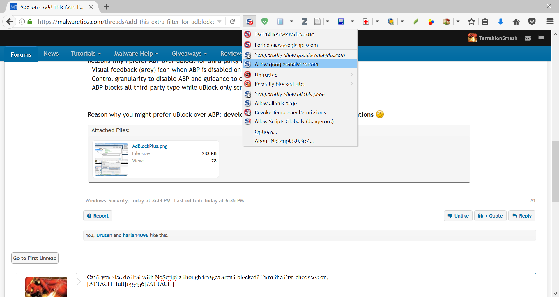The image size is (559, 297).
Task: Click the blue sidebar panel toolbar icon
Action: 280,22
